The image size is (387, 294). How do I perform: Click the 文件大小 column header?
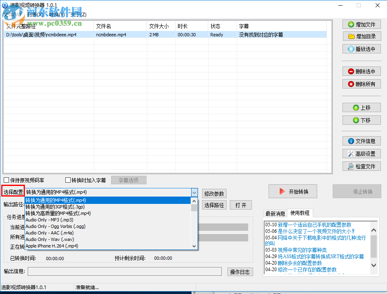point(161,26)
